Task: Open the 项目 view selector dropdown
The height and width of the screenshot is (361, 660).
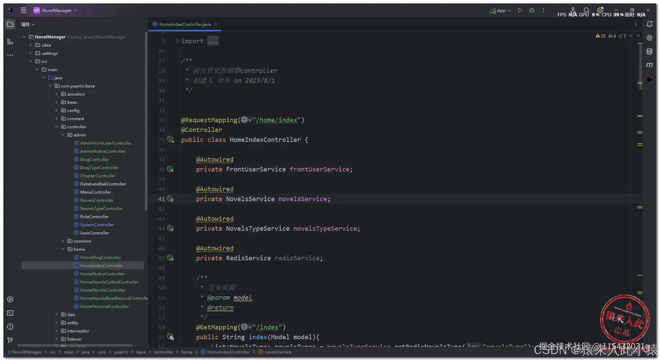Action: (28, 24)
